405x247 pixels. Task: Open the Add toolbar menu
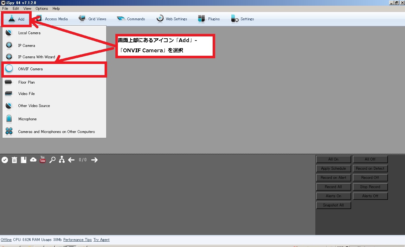(16, 19)
